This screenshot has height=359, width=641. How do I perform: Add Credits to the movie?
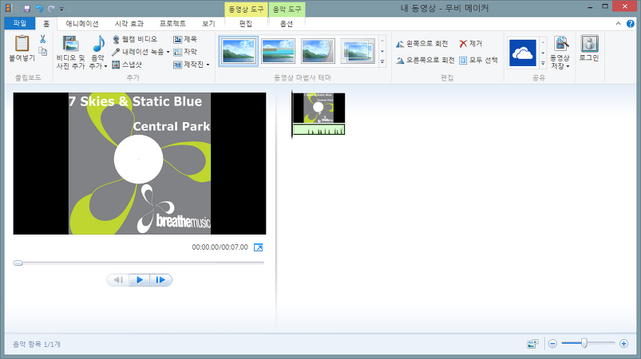188,65
